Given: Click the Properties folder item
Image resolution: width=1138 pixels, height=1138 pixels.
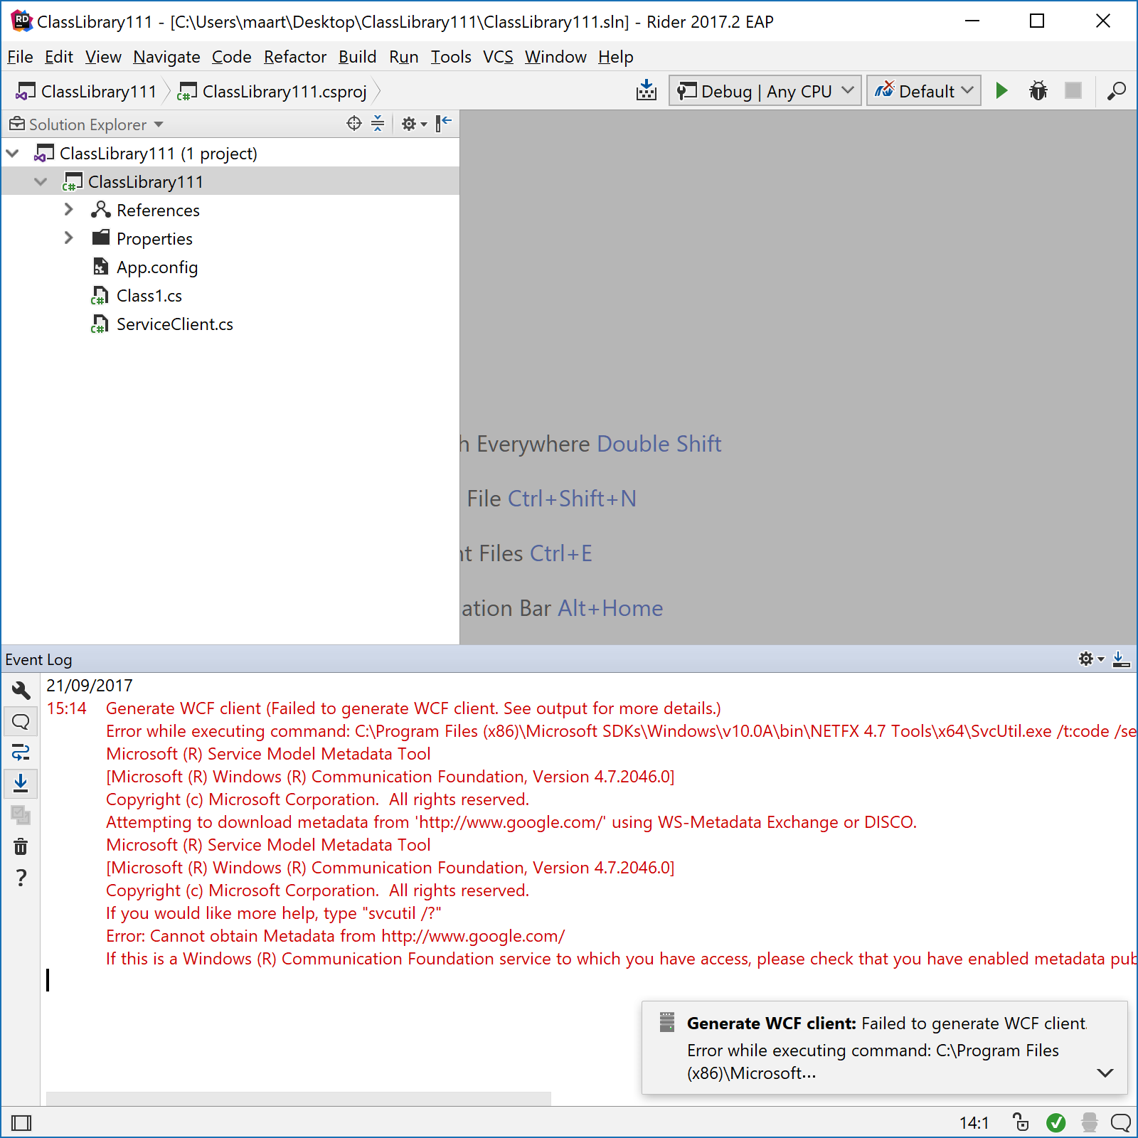Looking at the screenshot, I should tap(154, 239).
